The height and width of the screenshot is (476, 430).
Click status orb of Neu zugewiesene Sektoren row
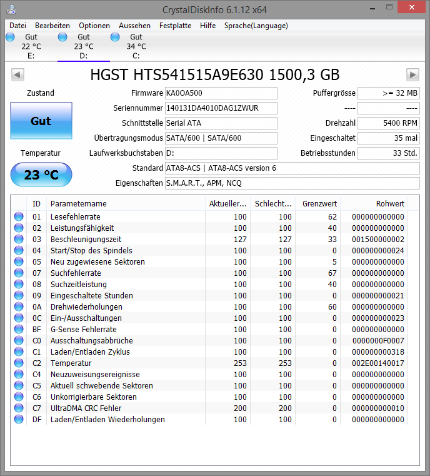pyautogui.click(x=19, y=261)
